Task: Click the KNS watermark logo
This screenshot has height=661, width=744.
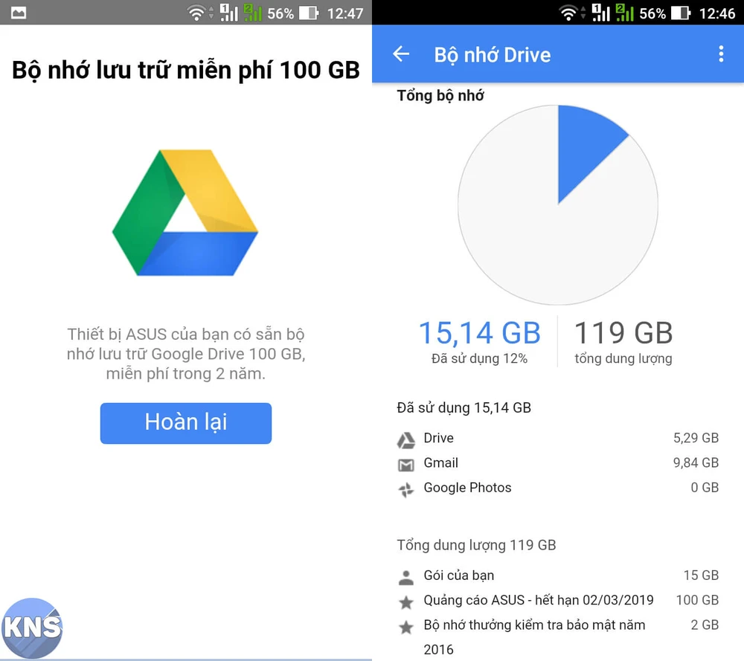Action: coord(33,628)
